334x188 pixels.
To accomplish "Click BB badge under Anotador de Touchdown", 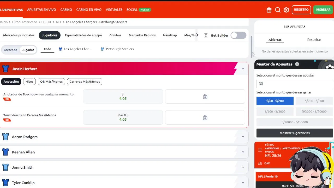I will click(7, 99).
